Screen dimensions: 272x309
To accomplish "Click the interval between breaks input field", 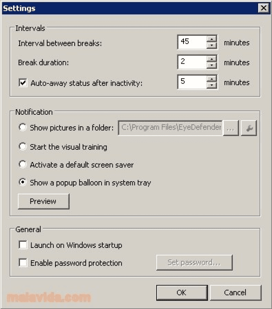I will click(192, 42).
